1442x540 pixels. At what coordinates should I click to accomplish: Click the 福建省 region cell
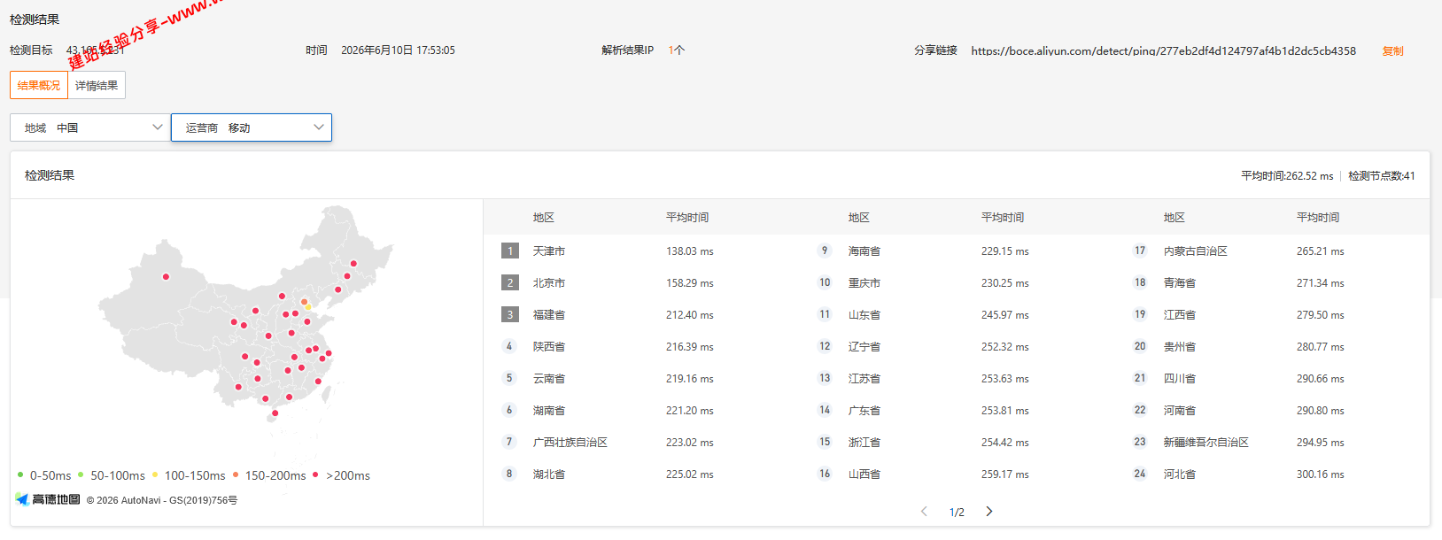(x=549, y=315)
